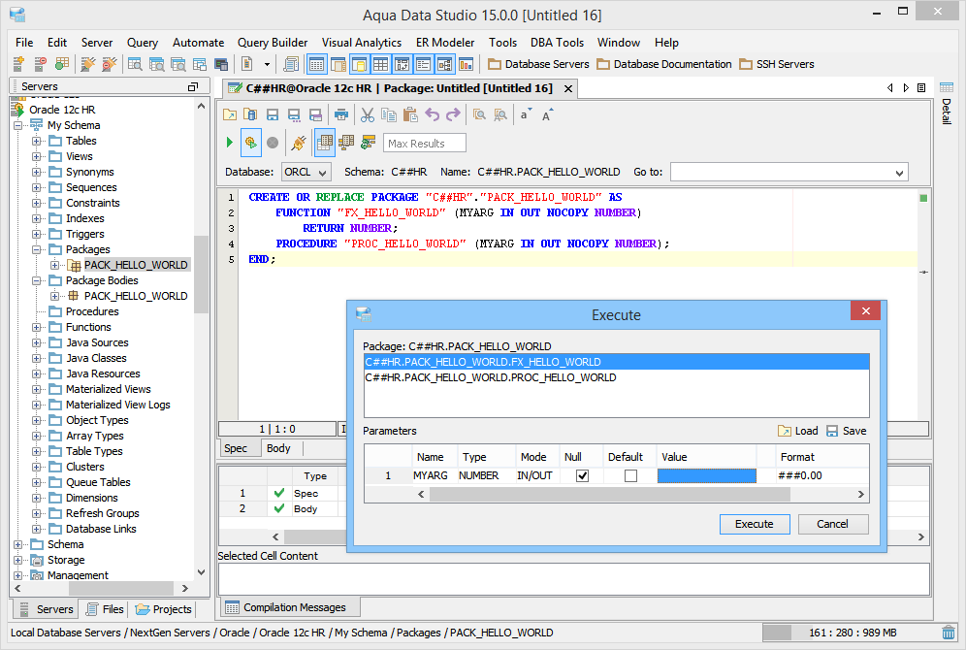Open the Go to dropdown

tap(898, 172)
